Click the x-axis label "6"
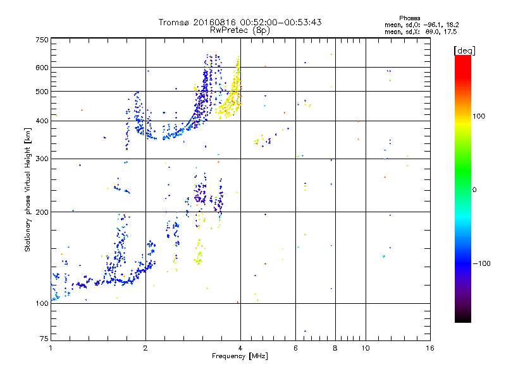 [x=295, y=348]
